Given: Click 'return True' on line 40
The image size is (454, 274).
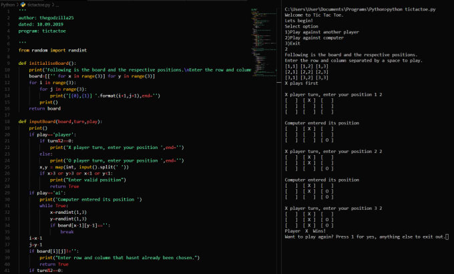Looking at the screenshot, I should 54,264.
